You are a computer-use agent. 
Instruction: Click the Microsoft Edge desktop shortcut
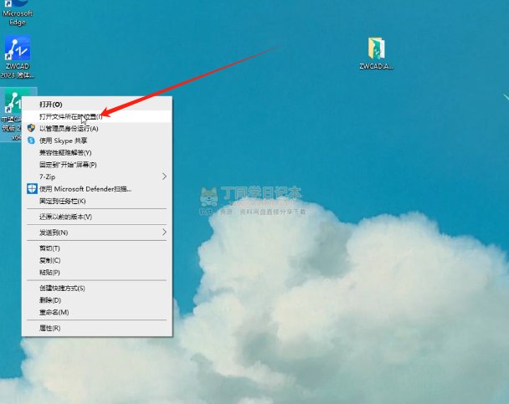point(18,13)
